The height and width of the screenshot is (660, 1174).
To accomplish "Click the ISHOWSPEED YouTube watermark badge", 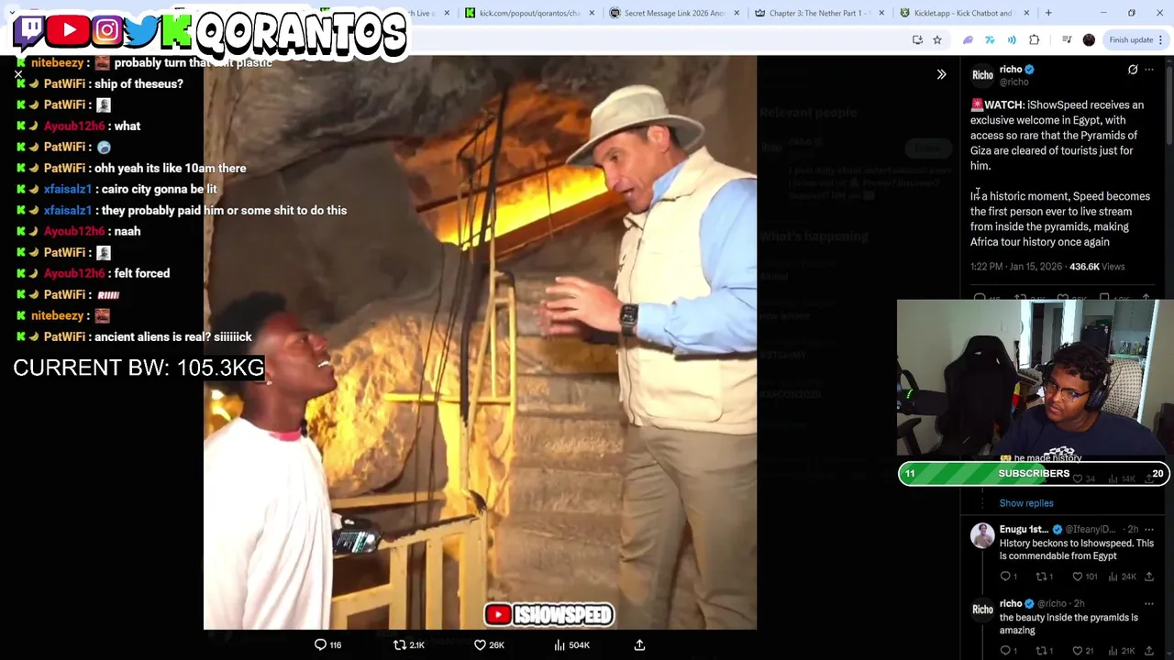I will 548,615.
